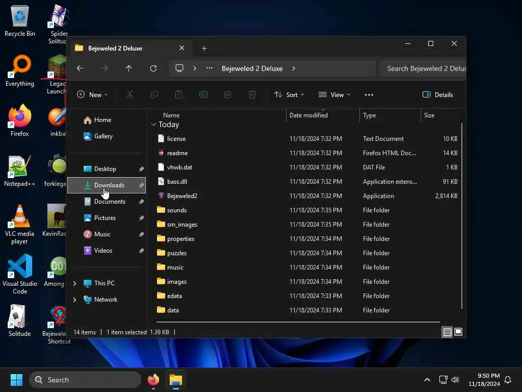The width and height of the screenshot is (522, 392).
Task: Open See more three-dot toolbar menu
Action: point(369,94)
